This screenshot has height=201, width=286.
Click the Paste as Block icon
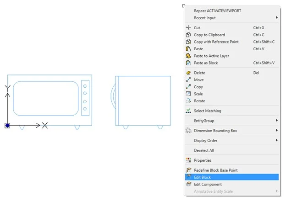coord(188,63)
